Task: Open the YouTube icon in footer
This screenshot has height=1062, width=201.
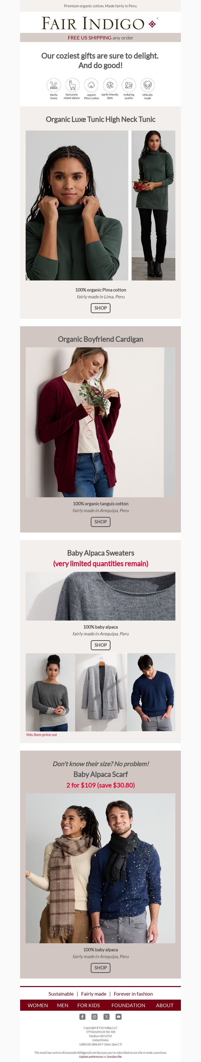Action: point(119,1016)
